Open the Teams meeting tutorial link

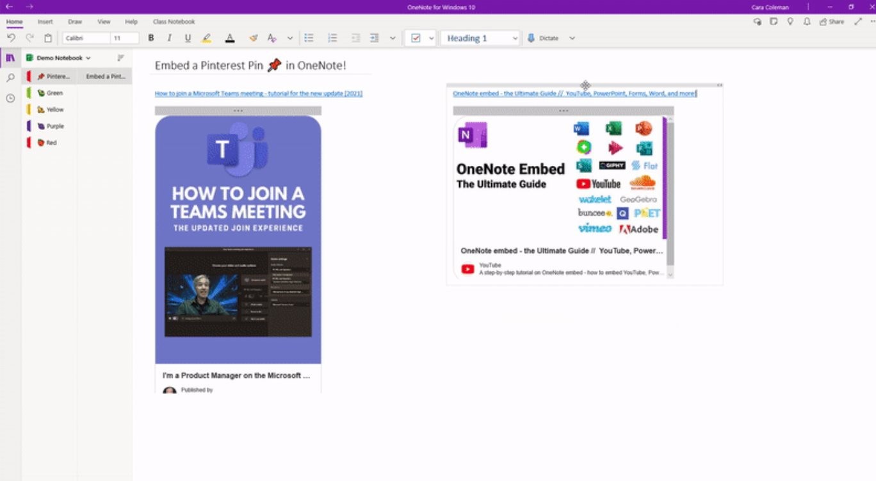(259, 94)
